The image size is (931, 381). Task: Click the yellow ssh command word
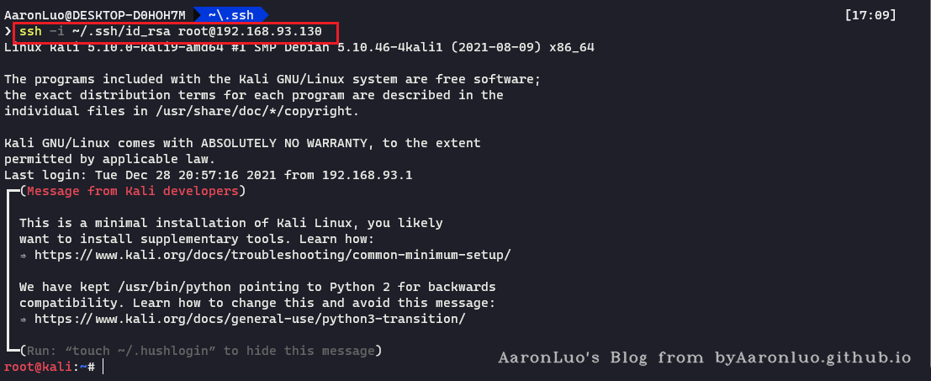(29, 32)
